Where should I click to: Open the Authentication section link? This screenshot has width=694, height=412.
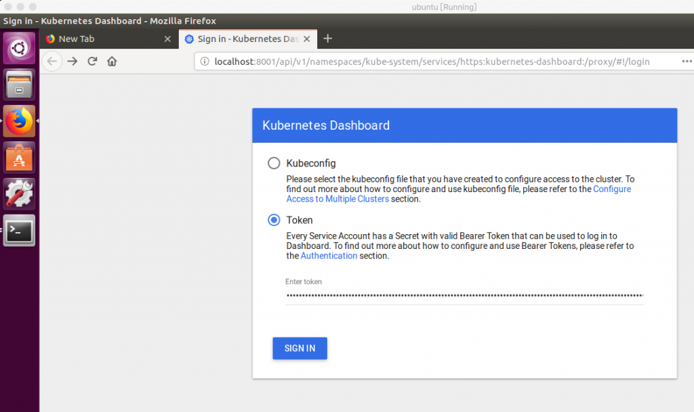(x=329, y=256)
